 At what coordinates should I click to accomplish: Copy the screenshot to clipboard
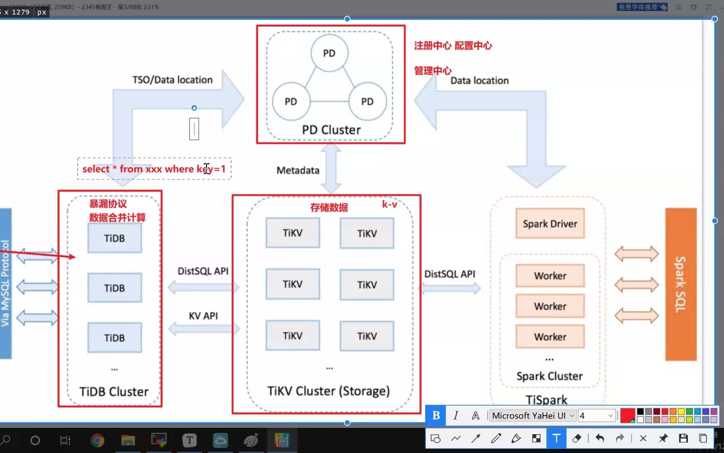703,438
